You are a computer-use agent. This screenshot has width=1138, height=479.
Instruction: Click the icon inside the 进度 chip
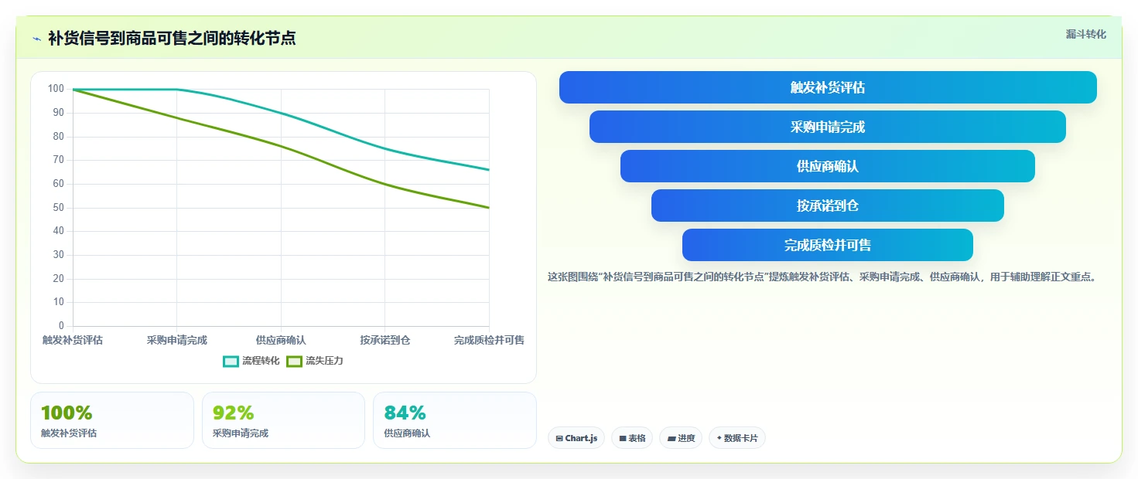coord(672,438)
